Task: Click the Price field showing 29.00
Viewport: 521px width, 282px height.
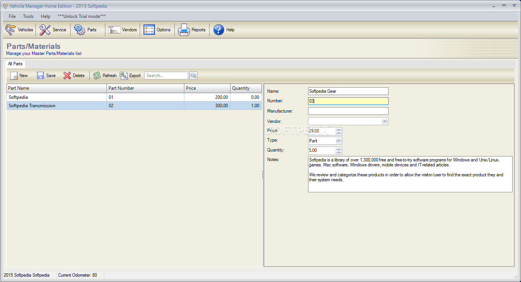Action: click(322, 131)
